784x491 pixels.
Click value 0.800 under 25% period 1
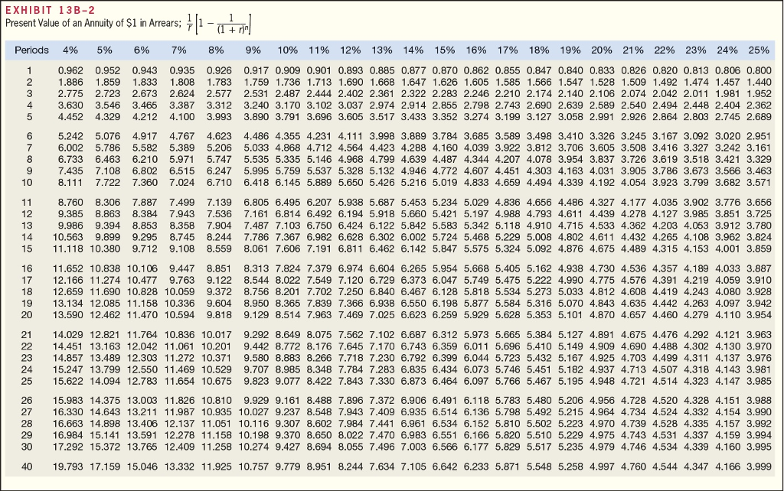click(x=759, y=69)
